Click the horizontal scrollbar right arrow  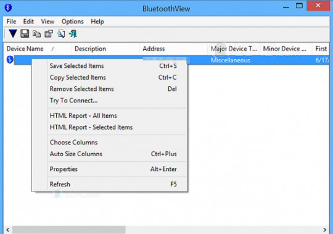tap(325, 230)
